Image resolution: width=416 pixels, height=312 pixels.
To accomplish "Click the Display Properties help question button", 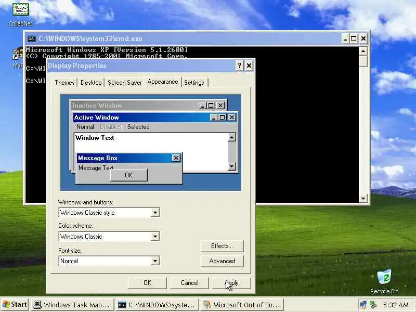I will (239, 66).
